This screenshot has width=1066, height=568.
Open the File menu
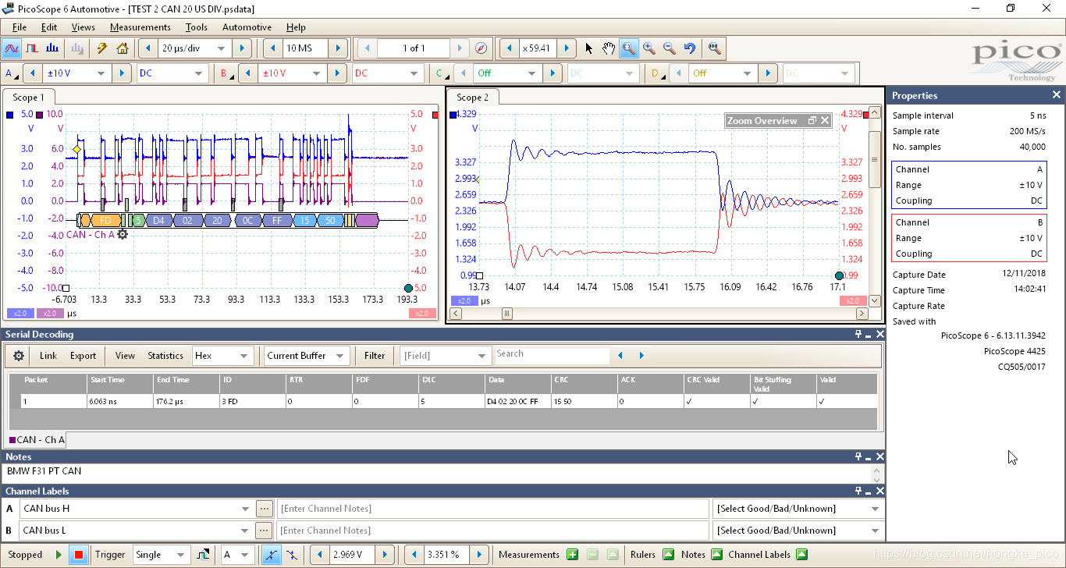tap(20, 27)
